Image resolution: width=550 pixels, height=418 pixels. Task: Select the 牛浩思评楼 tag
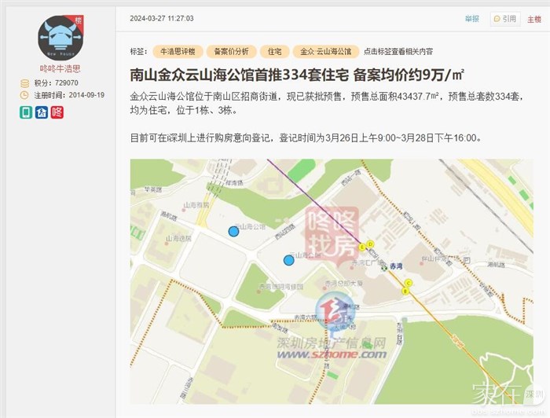click(x=178, y=52)
